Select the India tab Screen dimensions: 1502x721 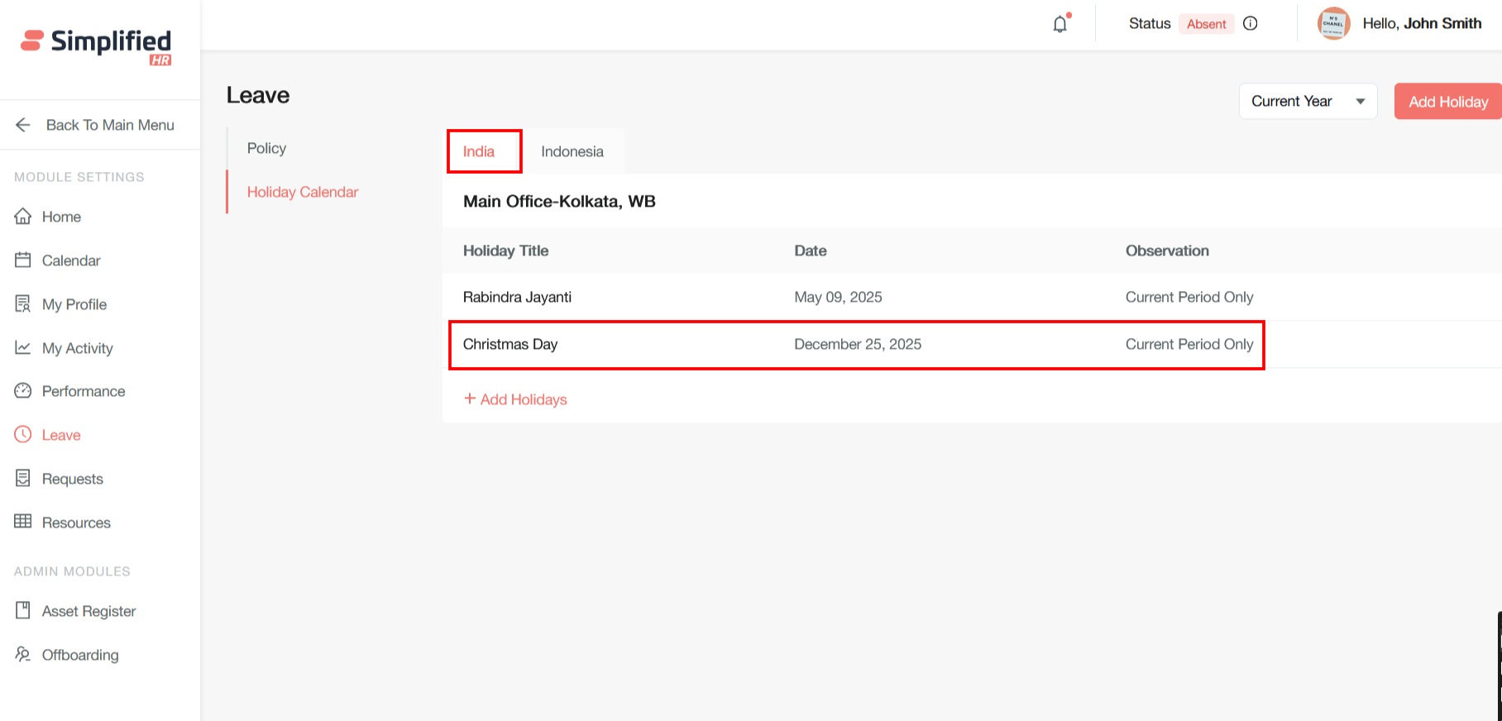tap(479, 151)
